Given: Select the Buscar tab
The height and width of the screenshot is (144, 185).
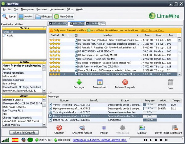Looking at the screenshot, I should point(9,17).
